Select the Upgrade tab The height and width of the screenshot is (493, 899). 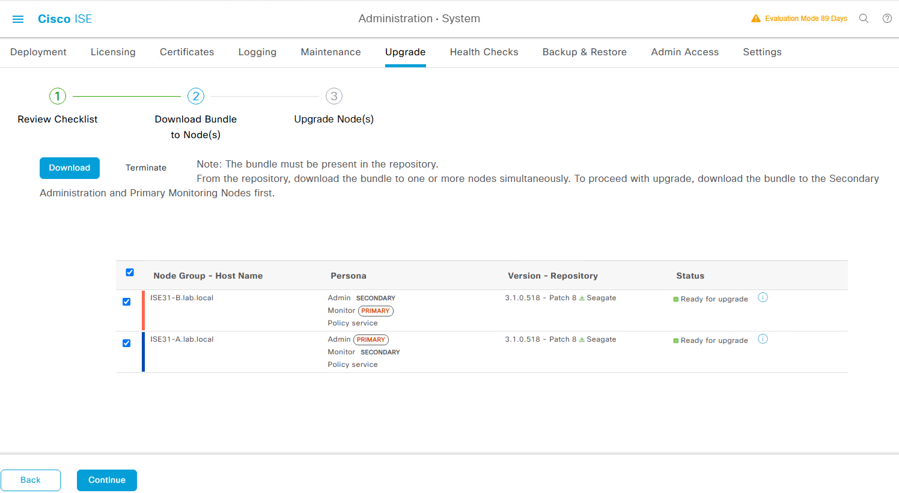[406, 52]
